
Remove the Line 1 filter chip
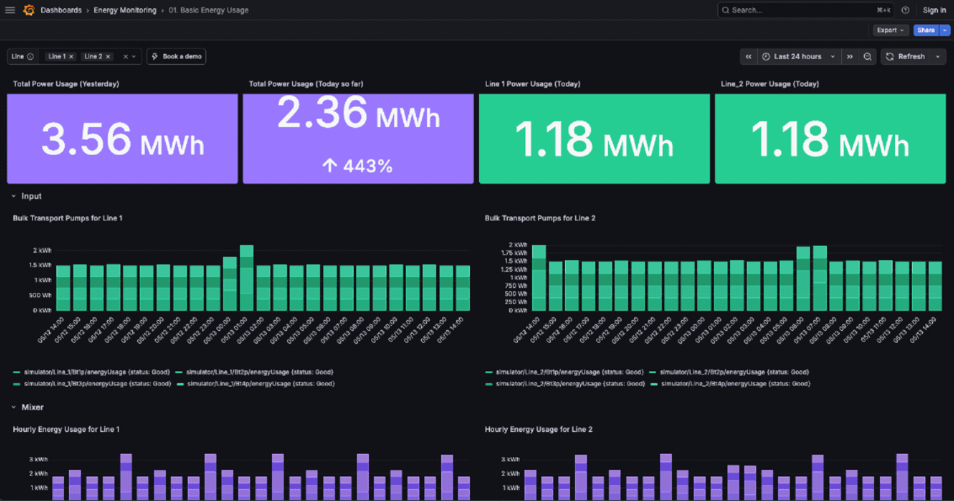tap(72, 56)
